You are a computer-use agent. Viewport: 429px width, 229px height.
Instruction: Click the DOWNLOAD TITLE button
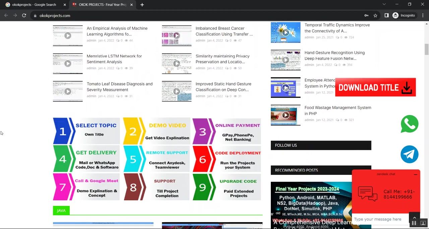coord(375,87)
